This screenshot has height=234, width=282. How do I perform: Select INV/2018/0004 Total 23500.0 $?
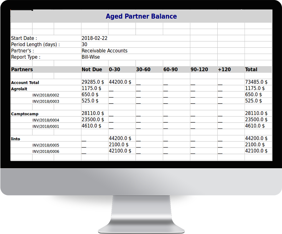(x=256, y=120)
